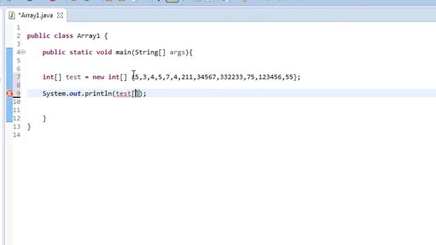Image resolution: width=436 pixels, height=245 pixels.
Task: Place cursor inside brackets of test[] on line 9
Action: coord(136,94)
